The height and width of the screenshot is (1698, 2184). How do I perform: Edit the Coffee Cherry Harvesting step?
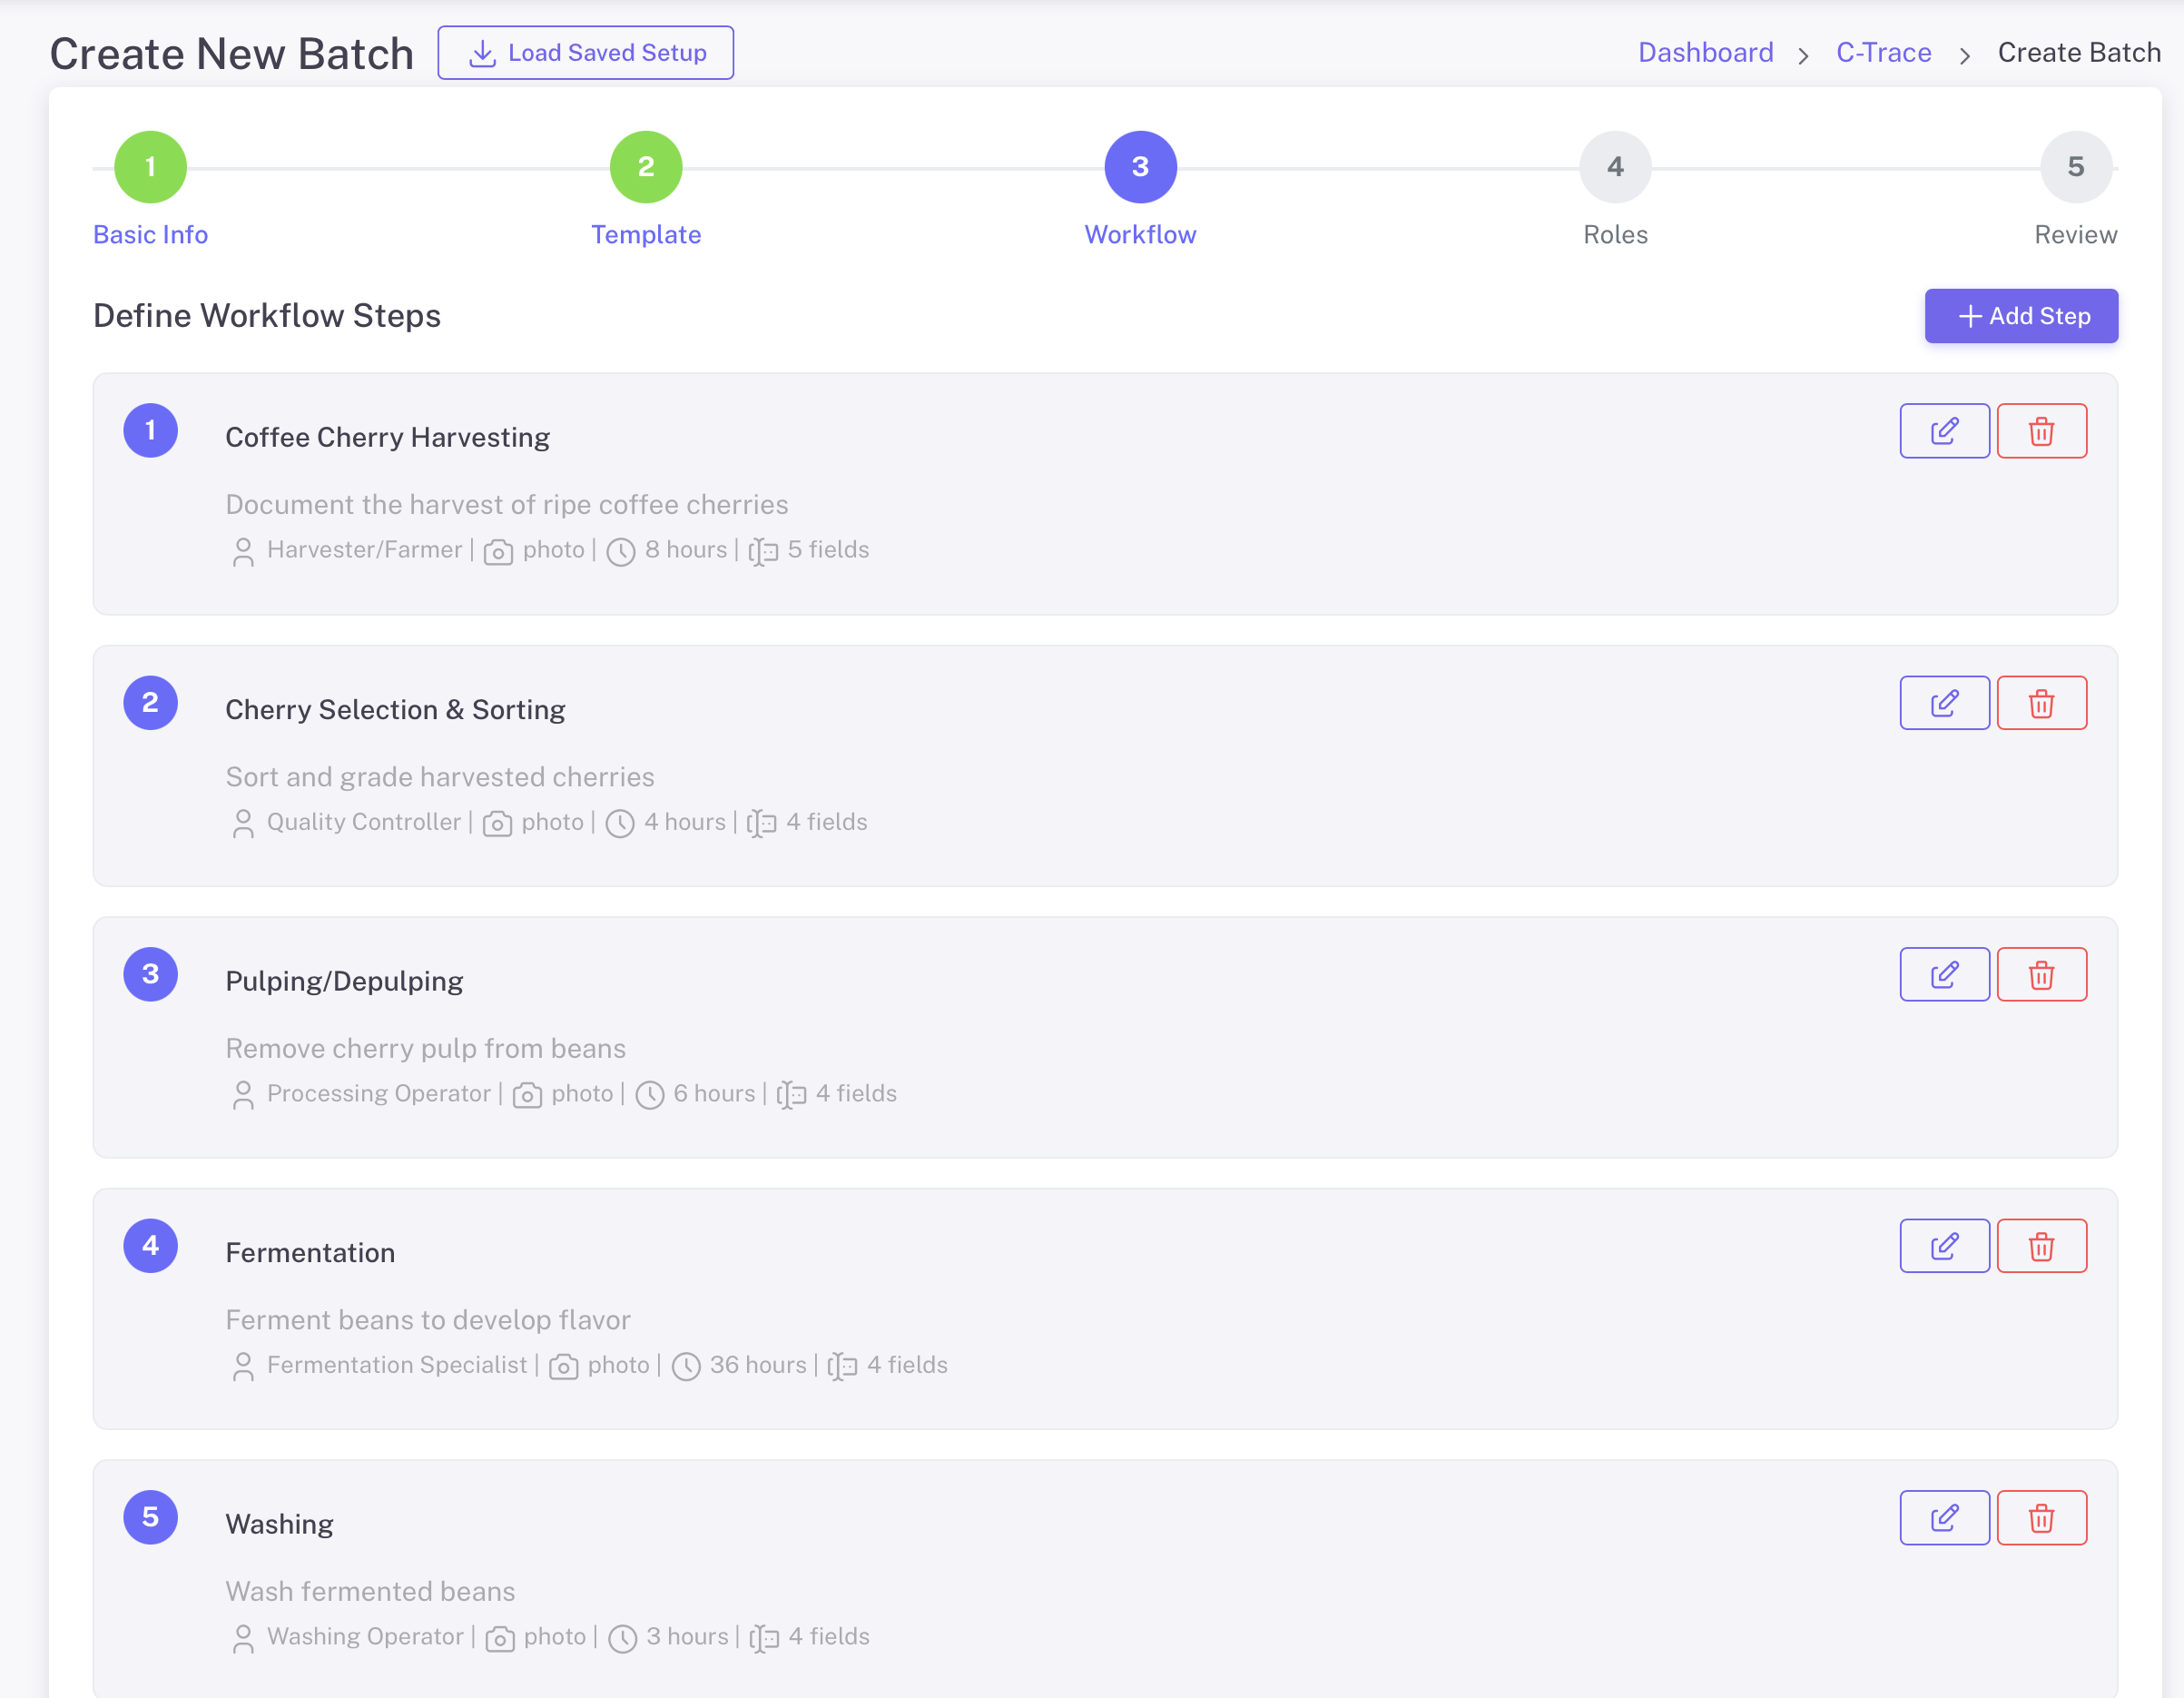pyautogui.click(x=1944, y=430)
